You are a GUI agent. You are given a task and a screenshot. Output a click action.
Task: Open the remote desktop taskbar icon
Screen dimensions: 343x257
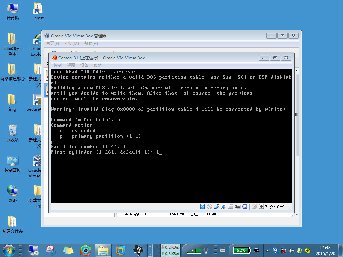pyautogui.click(x=33, y=250)
